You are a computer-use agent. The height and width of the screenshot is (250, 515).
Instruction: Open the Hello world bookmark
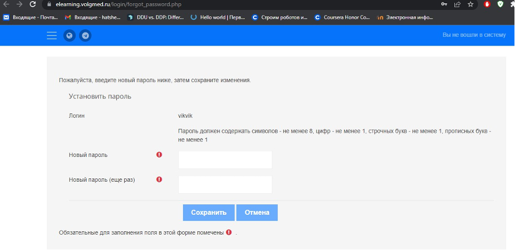click(217, 17)
